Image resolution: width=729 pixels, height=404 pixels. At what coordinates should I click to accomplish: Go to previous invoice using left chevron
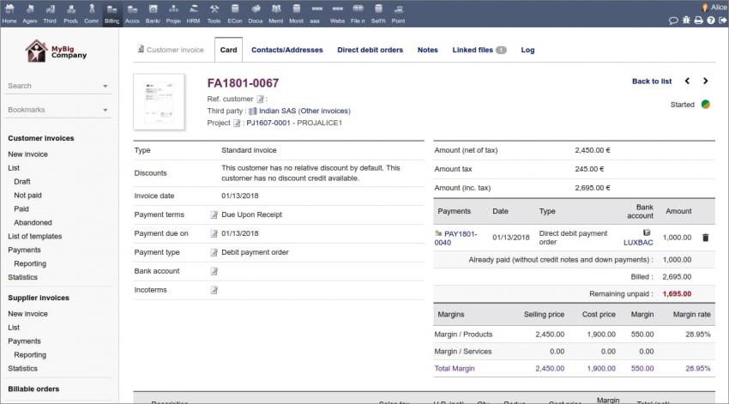(687, 81)
